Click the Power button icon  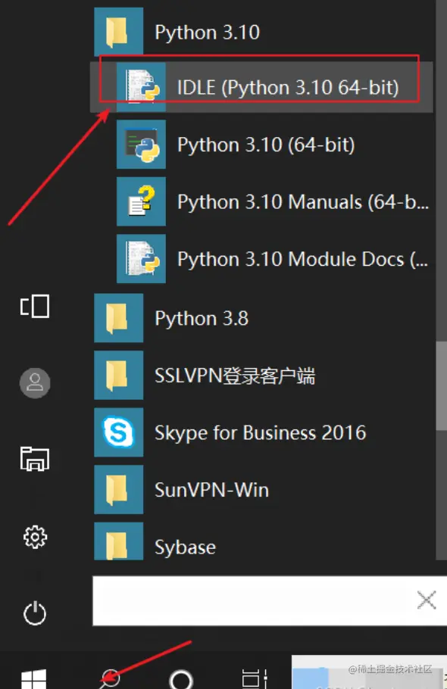pyautogui.click(x=35, y=613)
